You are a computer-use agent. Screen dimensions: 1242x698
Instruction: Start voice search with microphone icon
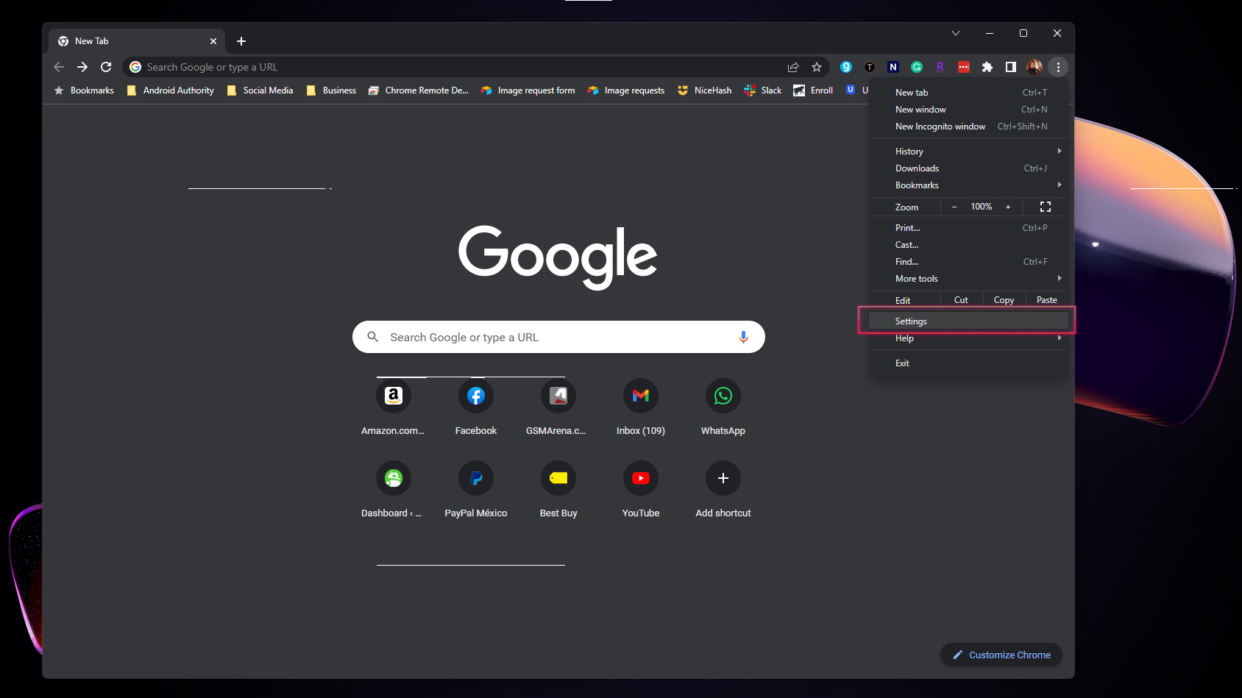tap(743, 337)
